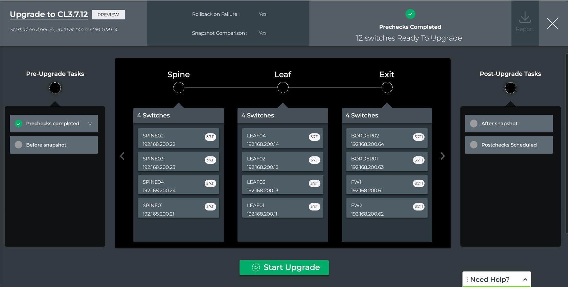The image size is (568, 287).
Task: Click the Post-Upgrade Tasks circle marker
Action: point(510,88)
